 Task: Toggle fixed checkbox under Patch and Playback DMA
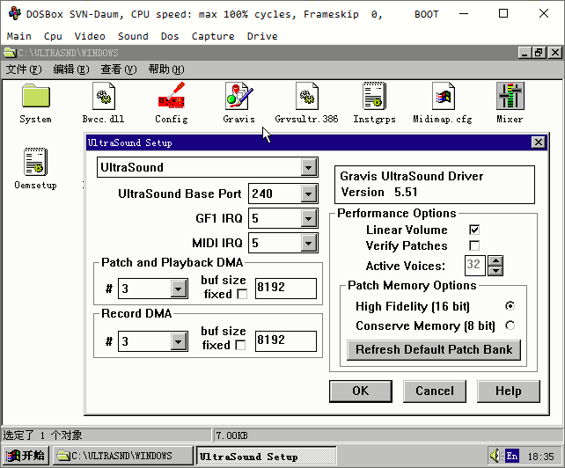click(x=242, y=295)
